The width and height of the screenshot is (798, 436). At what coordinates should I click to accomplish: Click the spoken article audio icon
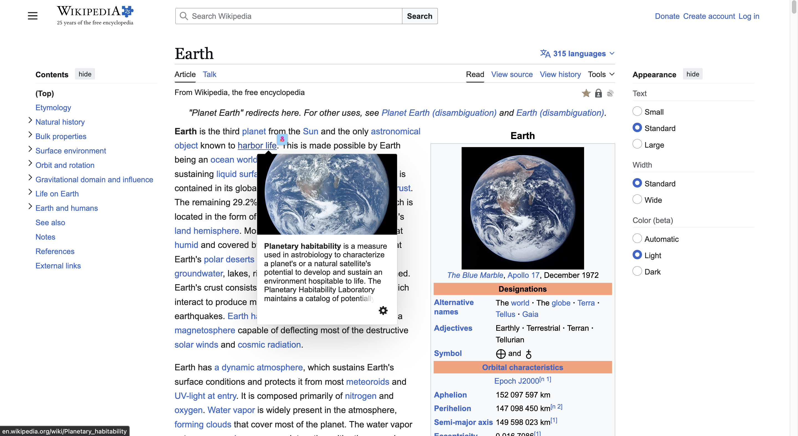click(610, 93)
